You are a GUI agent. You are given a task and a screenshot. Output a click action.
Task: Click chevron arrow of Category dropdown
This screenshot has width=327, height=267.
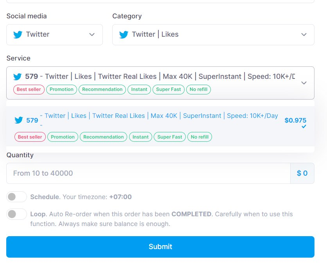click(304, 34)
